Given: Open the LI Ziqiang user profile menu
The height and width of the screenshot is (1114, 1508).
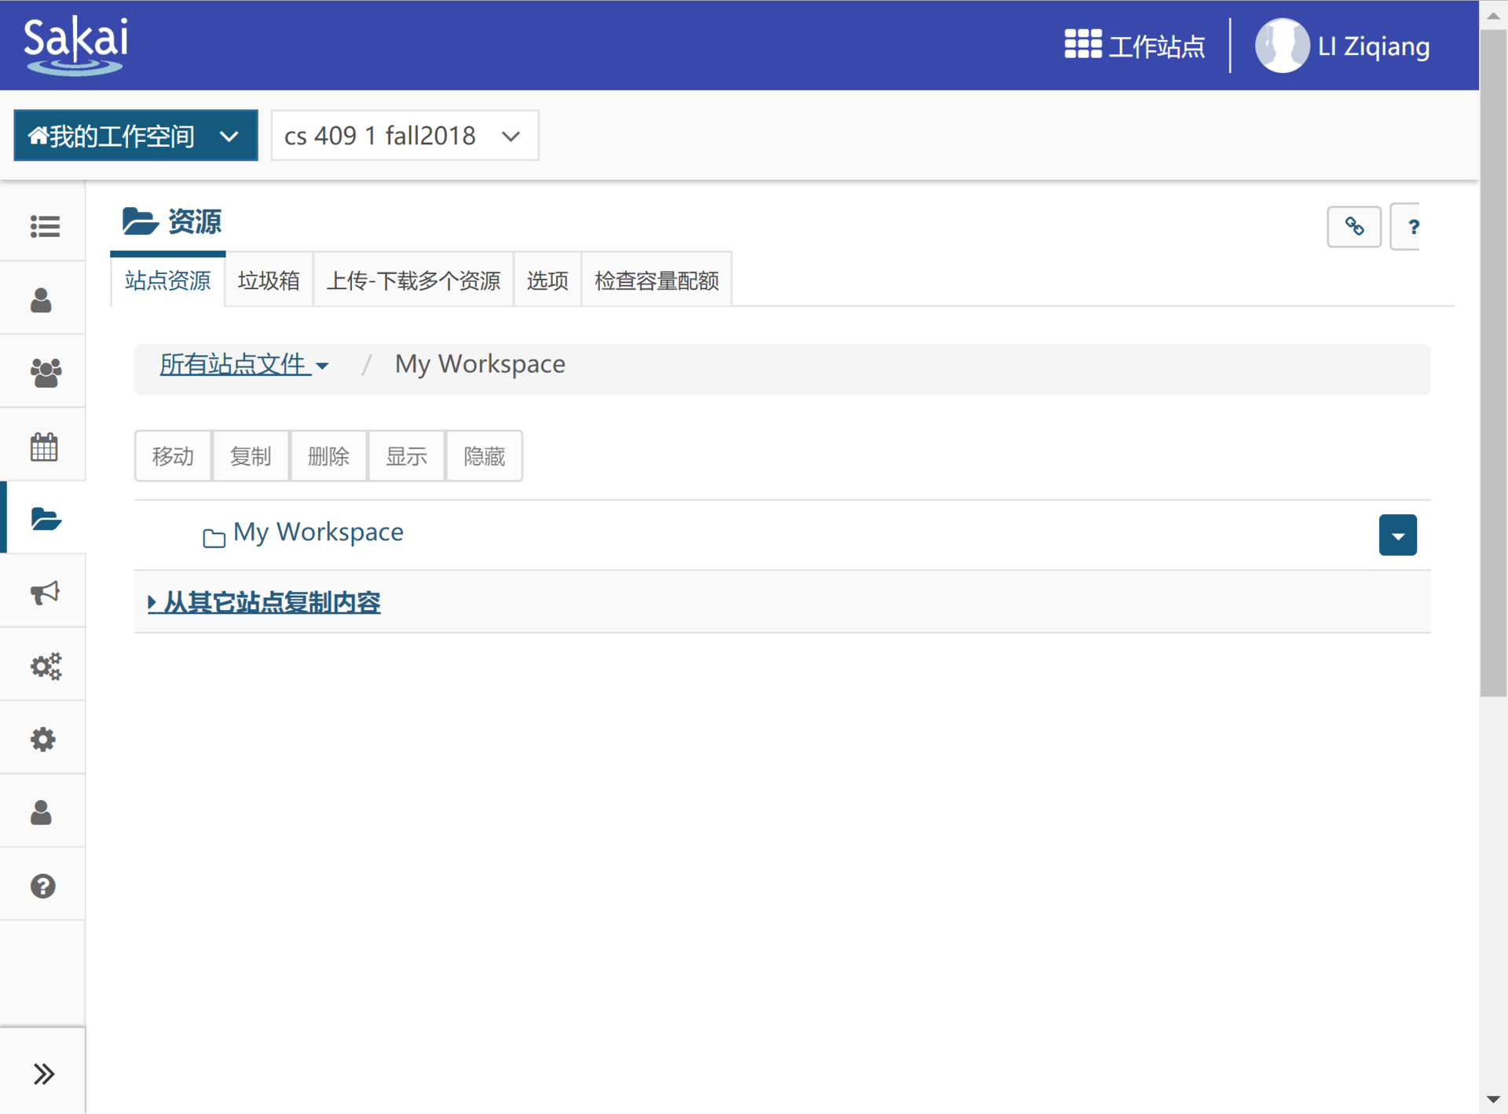Looking at the screenshot, I should pyautogui.click(x=1342, y=46).
